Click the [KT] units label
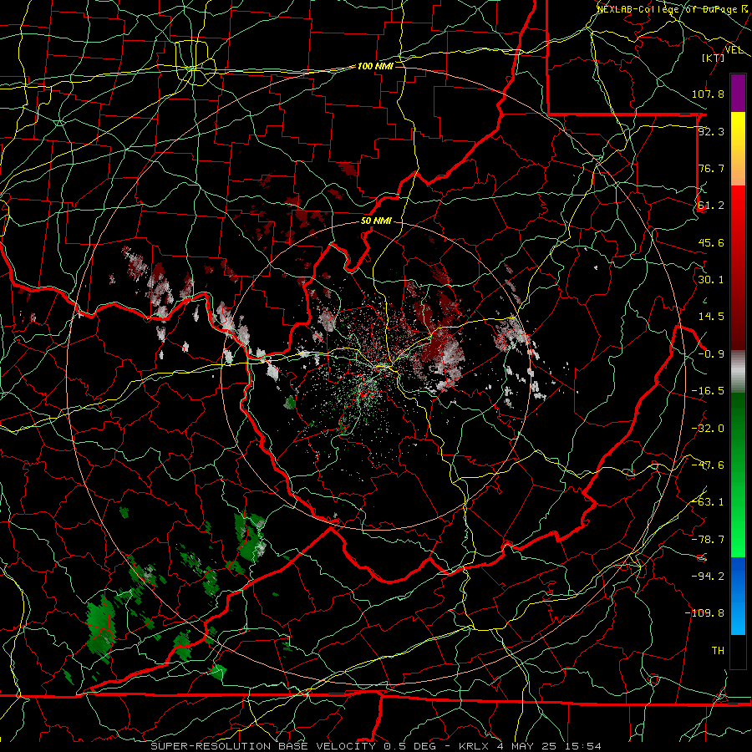The image size is (752, 752). [x=714, y=58]
